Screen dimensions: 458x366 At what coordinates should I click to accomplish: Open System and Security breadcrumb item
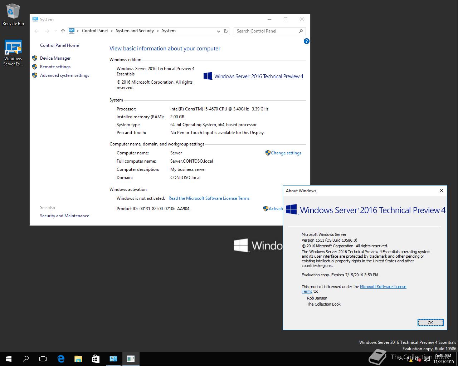[x=135, y=31]
